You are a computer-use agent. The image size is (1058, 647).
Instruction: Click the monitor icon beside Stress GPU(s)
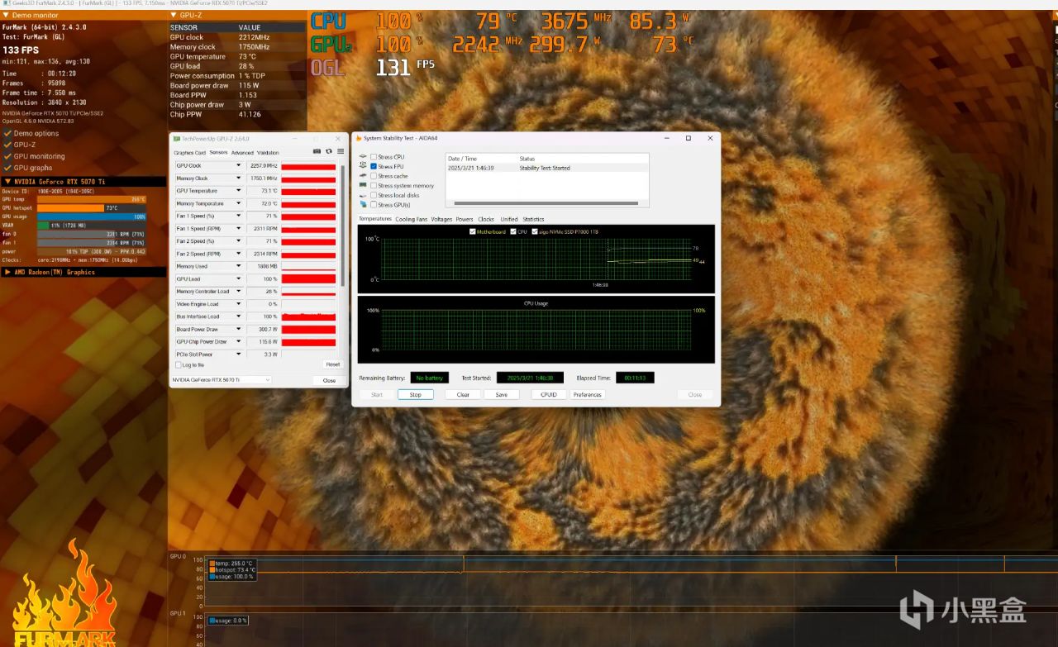(x=363, y=204)
